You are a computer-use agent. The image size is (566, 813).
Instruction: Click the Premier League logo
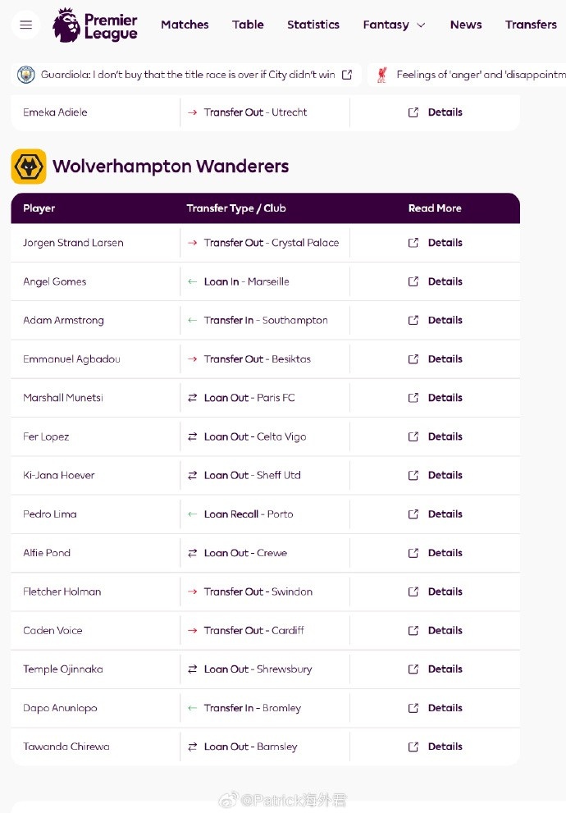coord(95,25)
